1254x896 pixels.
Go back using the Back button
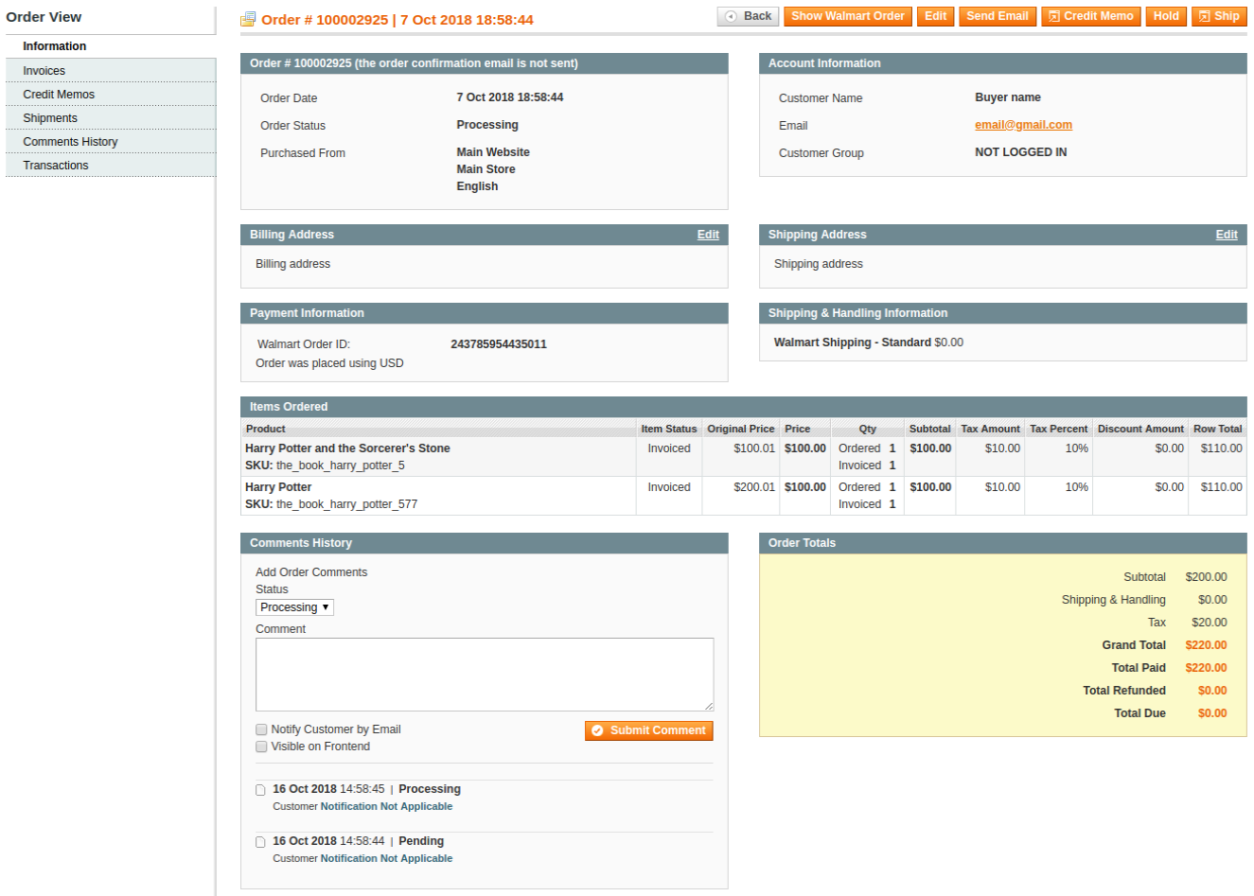[748, 16]
